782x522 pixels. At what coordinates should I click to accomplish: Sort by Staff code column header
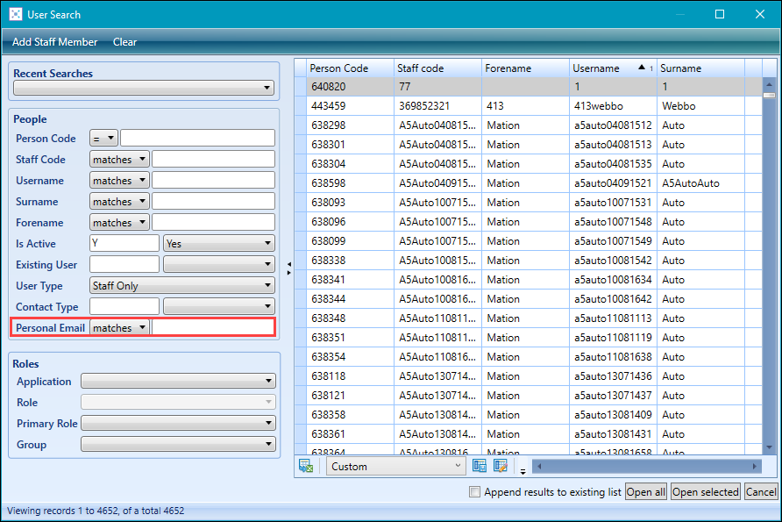437,68
